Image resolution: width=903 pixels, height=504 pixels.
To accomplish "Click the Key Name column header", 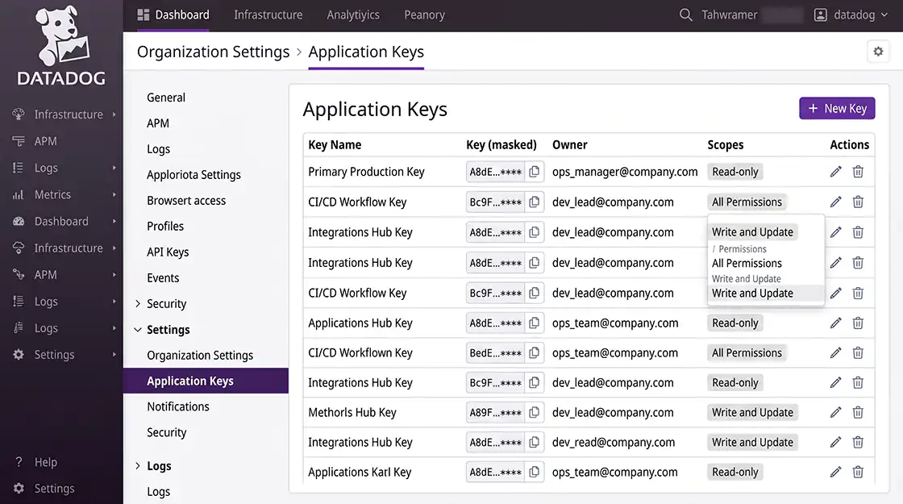I will (335, 145).
